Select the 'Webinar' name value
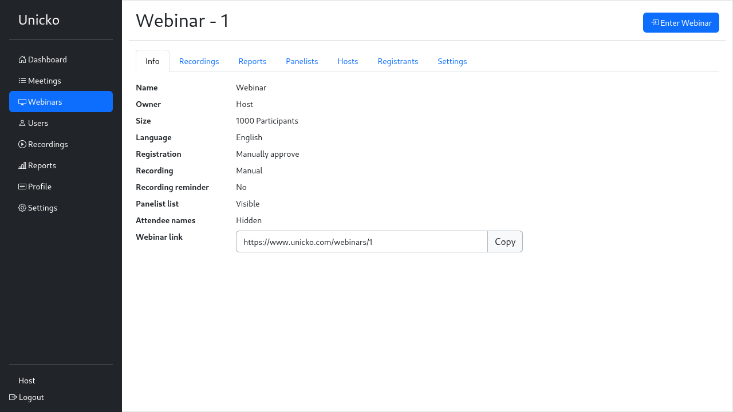733x412 pixels. click(251, 88)
